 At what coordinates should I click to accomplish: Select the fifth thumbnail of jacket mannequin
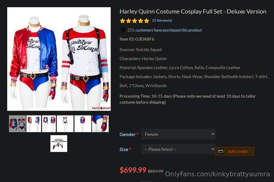[x=83, y=124]
